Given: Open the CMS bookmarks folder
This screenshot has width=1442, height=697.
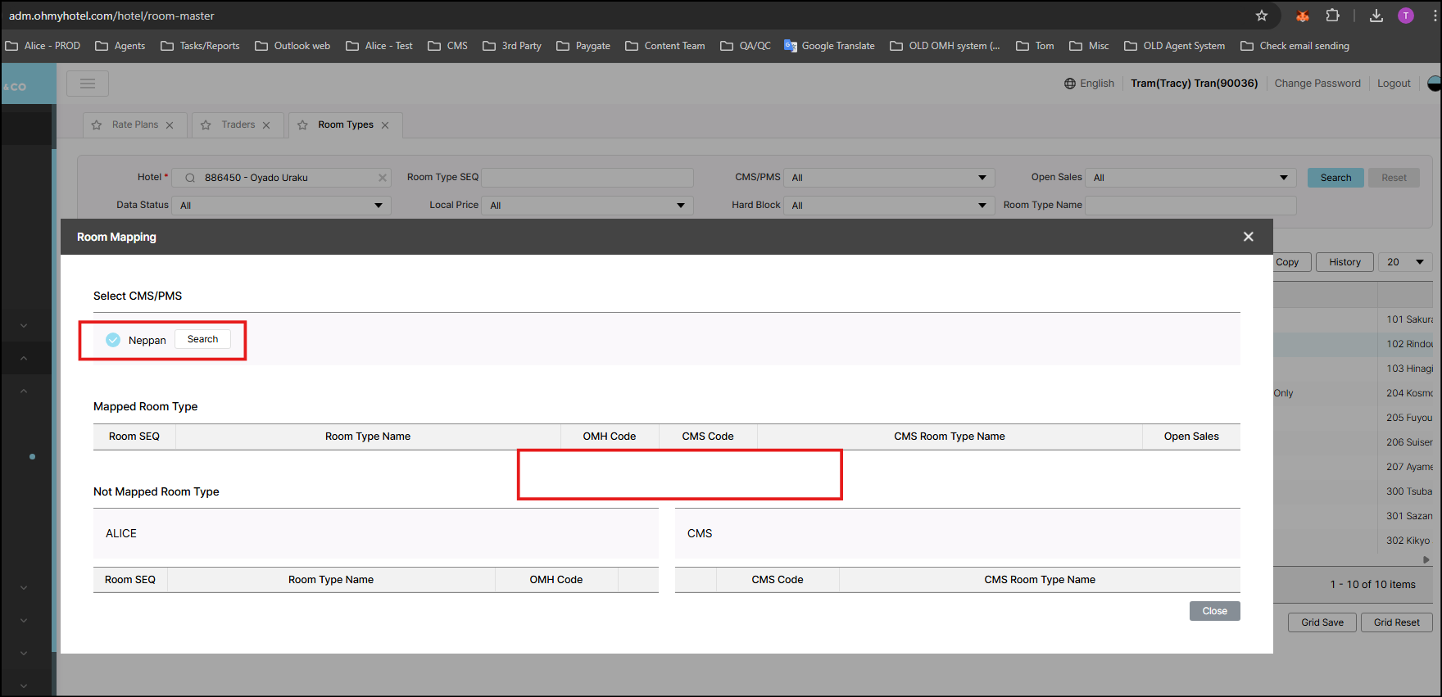Looking at the screenshot, I should point(448,46).
